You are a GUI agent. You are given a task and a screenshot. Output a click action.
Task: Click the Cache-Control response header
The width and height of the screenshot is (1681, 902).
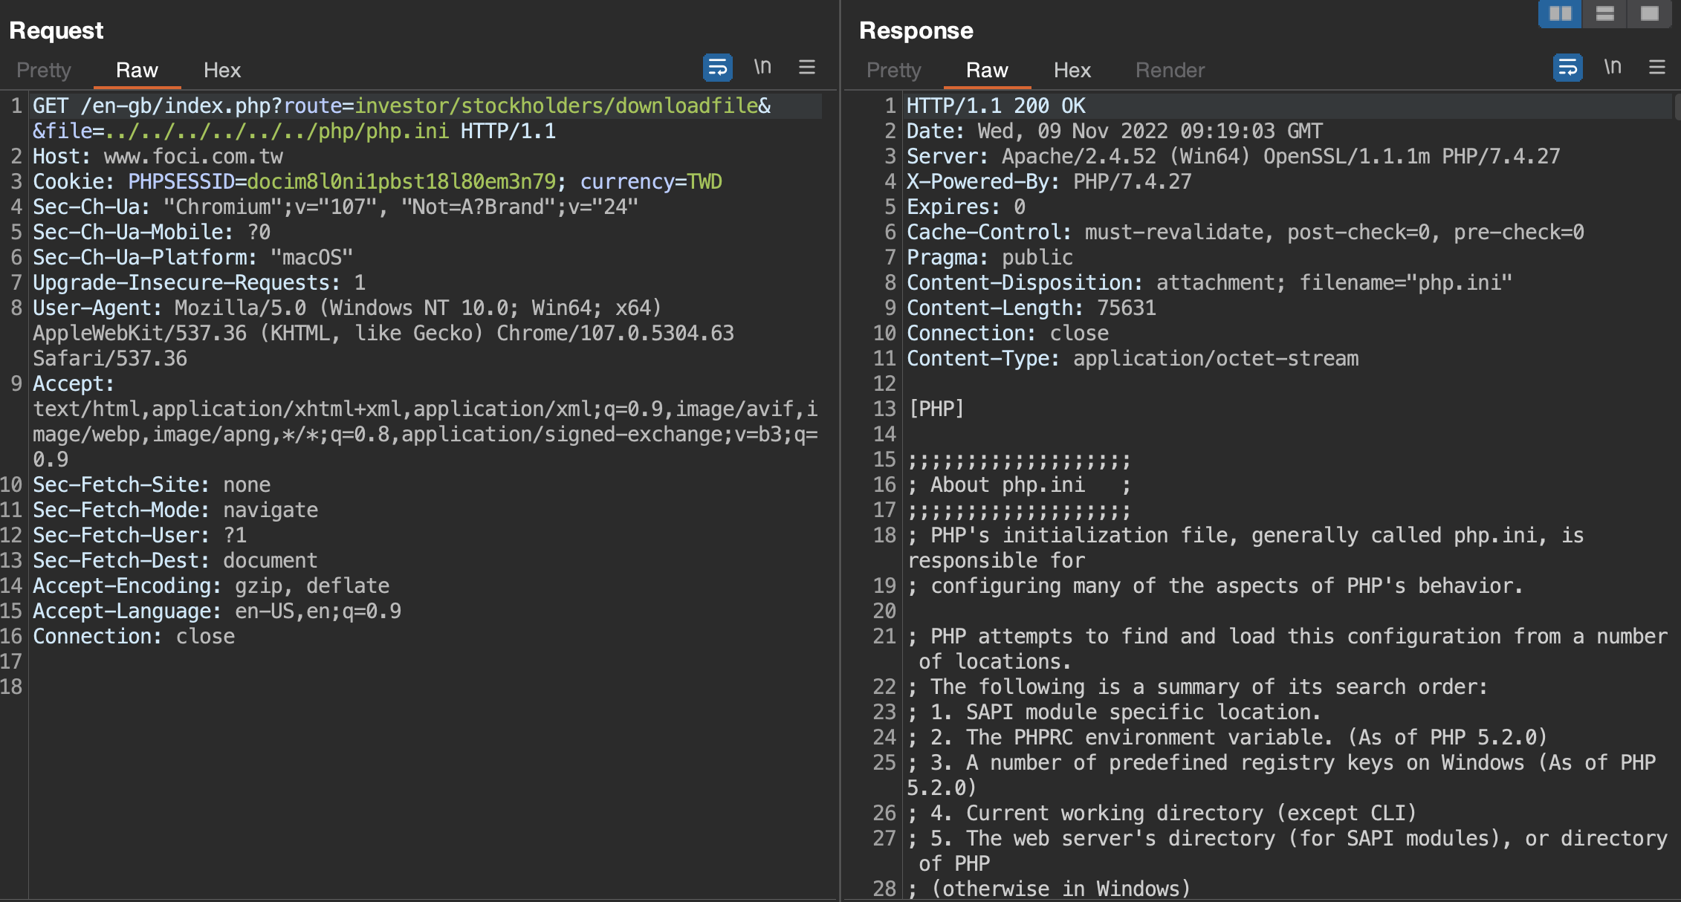[1246, 232]
